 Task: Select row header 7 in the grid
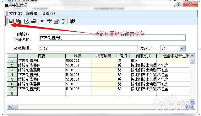(x=12, y=89)
